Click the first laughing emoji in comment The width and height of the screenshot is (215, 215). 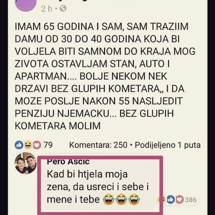pos(109,200)
